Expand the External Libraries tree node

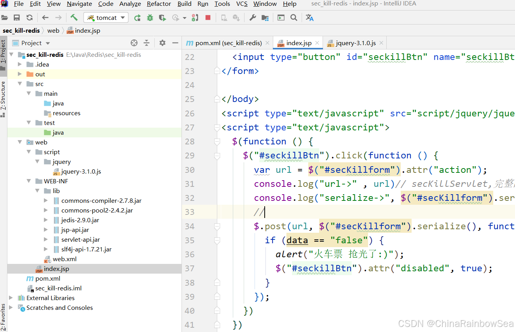[x=11, y=298]
